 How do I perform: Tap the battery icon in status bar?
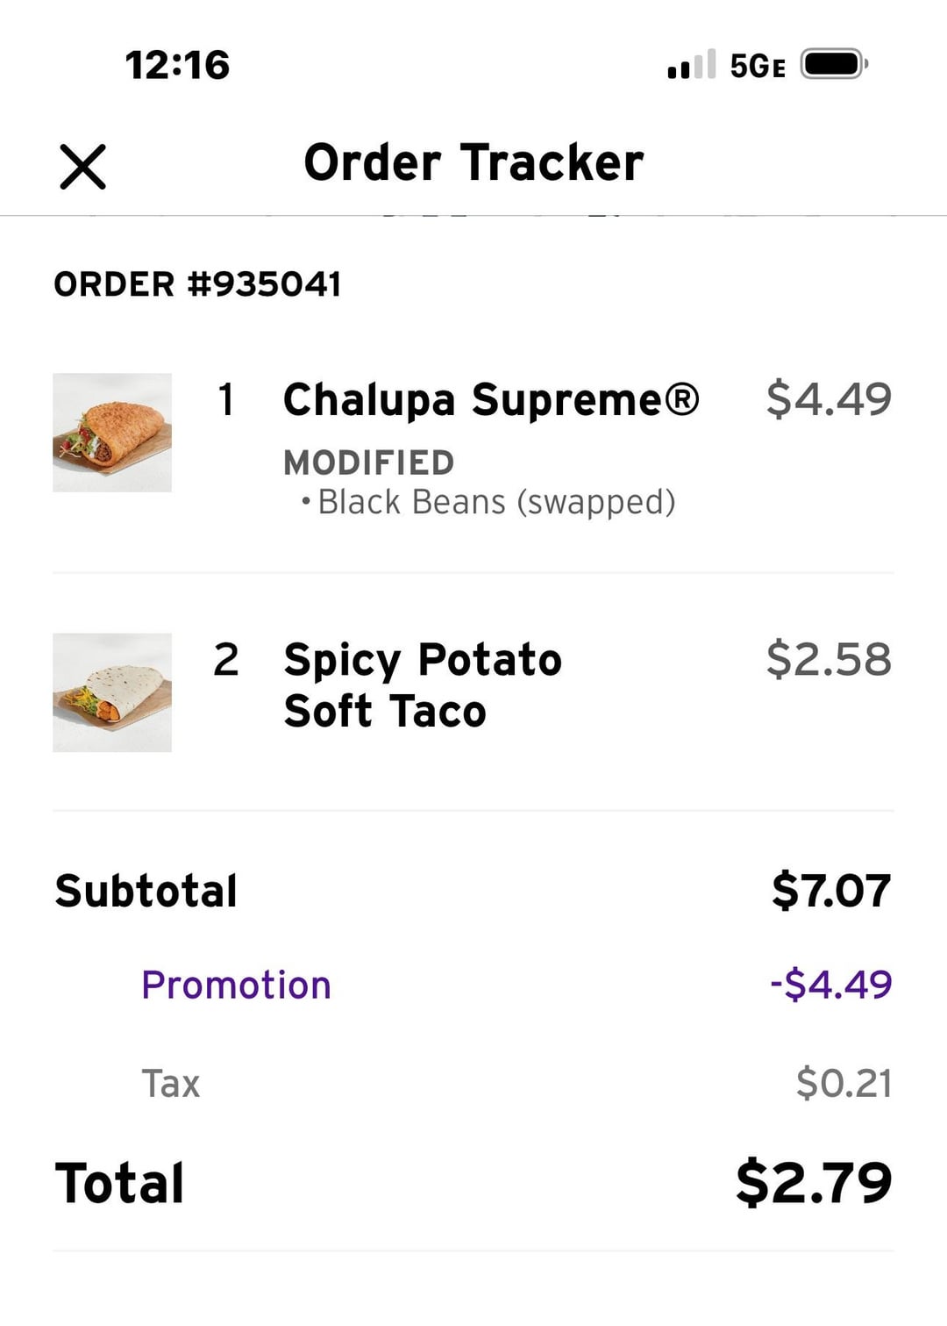[833, 65]
